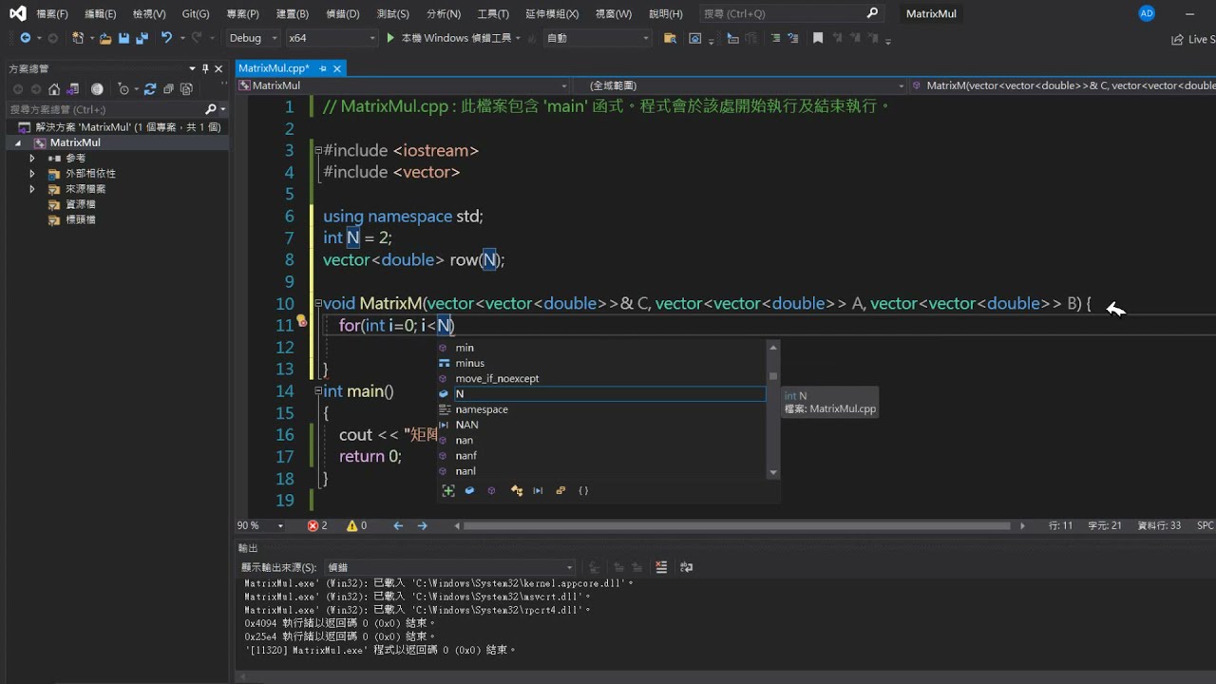Click the Home icon in Solution Explorer
Screen dimensions: 1216x684
(54, 89)
